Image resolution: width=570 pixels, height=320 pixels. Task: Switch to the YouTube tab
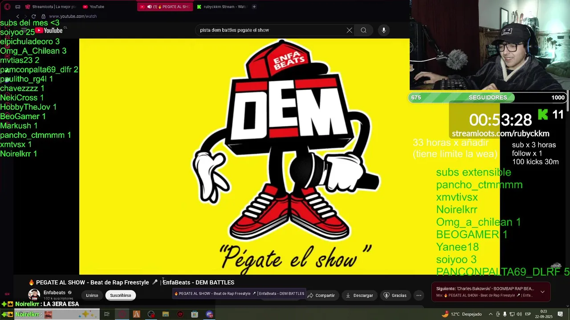[x=94, y=7]
